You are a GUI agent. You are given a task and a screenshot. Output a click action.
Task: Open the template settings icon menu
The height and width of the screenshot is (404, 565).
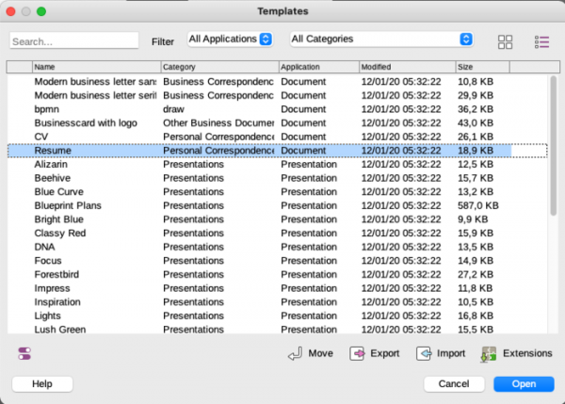pyautogui.click(x=24, y=353)
